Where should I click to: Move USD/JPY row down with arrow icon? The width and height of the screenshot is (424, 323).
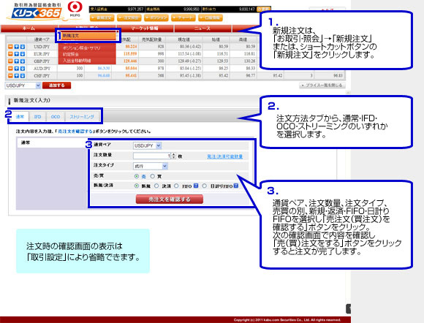point(23,47)
